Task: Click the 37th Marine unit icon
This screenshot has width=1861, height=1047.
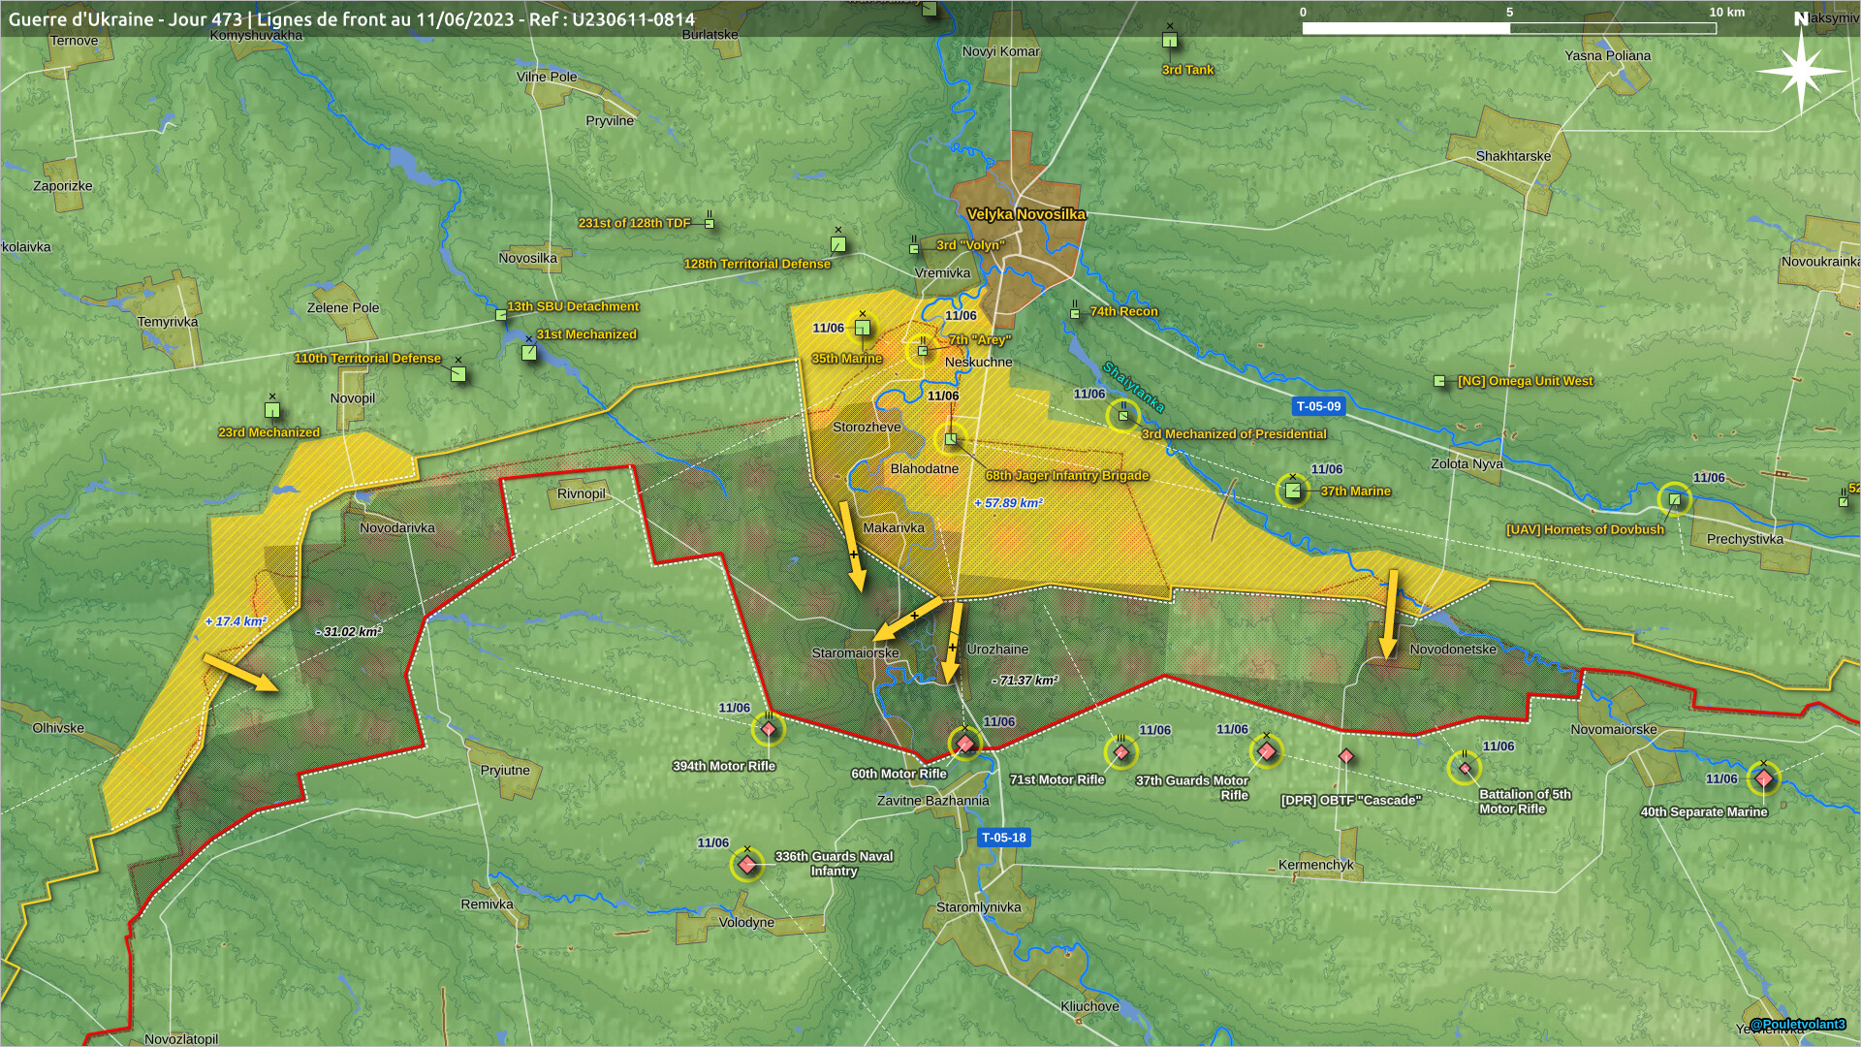Action: click(x=1293, y=491)
